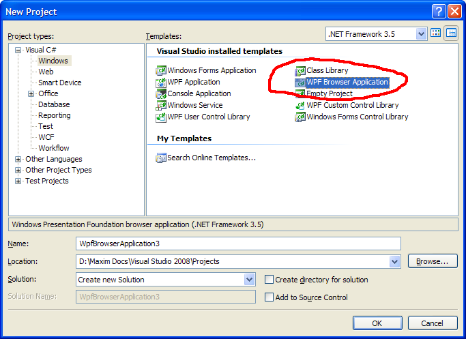The height and width of the screenshot is (339, 466).
Task: Switch templates view to small icons
Action: coord(451,33)
